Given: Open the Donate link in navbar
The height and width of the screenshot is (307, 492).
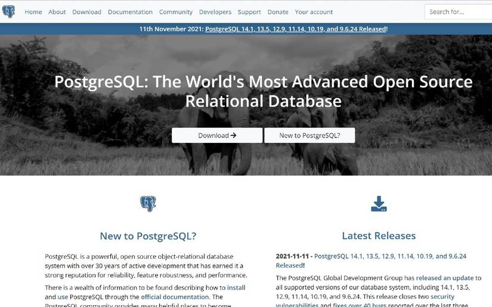Looking at the screenshot, I should [x=278, y=12].
